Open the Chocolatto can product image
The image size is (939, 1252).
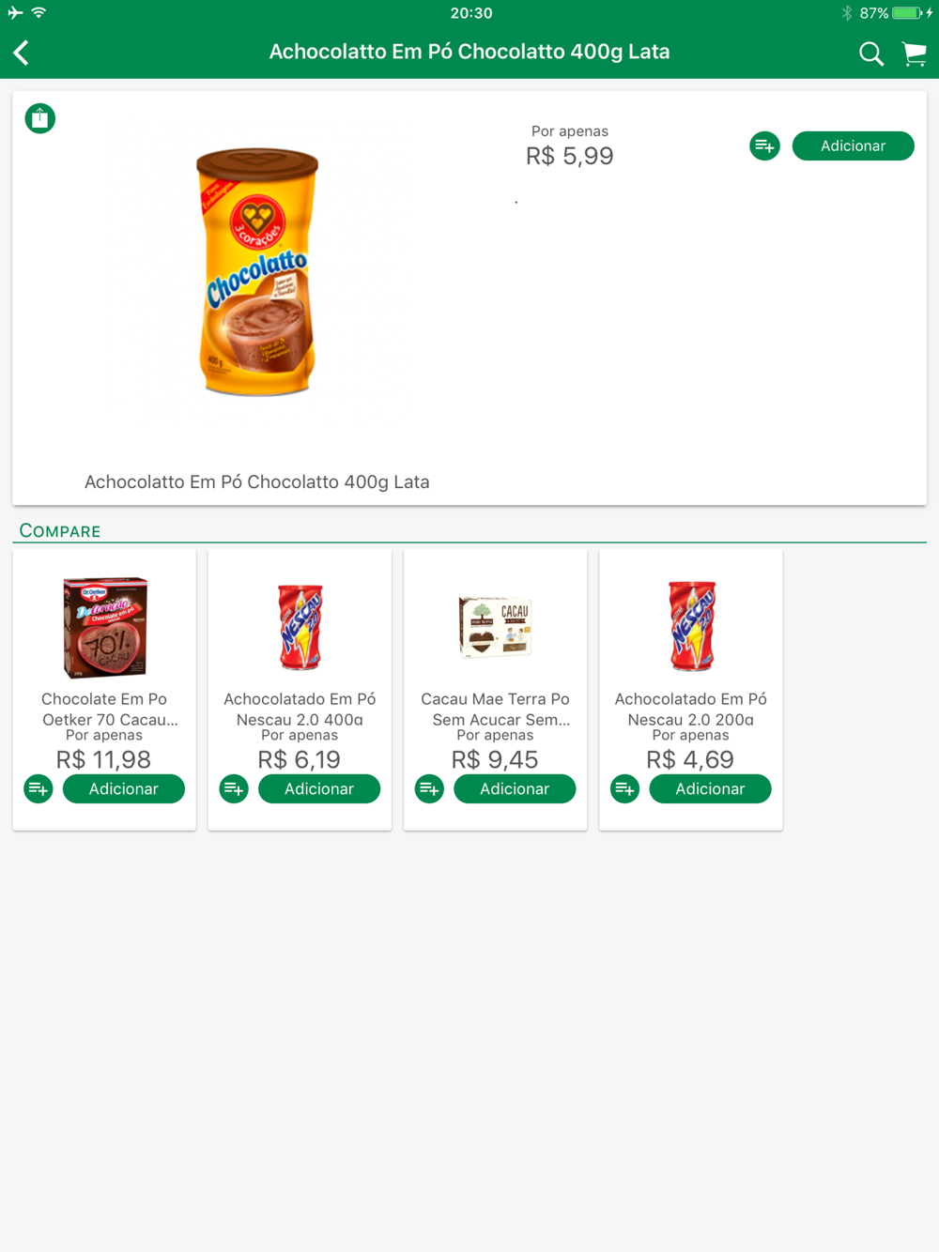tap(257, 271)
